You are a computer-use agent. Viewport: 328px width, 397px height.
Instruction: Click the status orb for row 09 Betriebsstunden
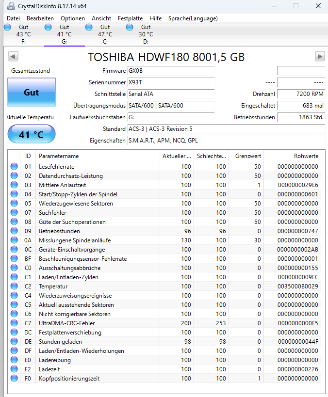coord(14,231)
